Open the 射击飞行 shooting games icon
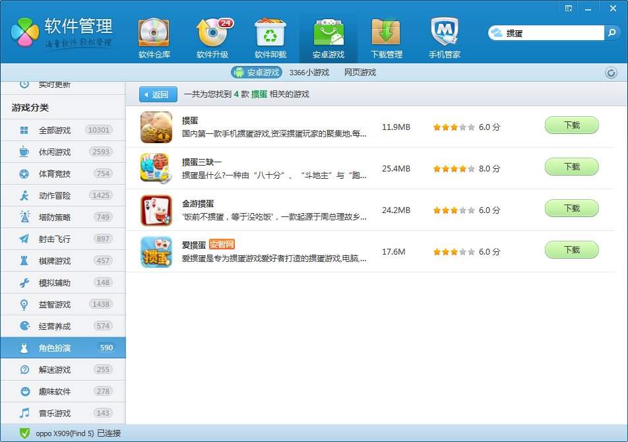The width and height of the screenshot is (628, 442). 24,238
